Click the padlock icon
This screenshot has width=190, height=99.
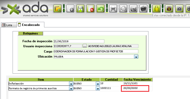(x=156, y=9)
